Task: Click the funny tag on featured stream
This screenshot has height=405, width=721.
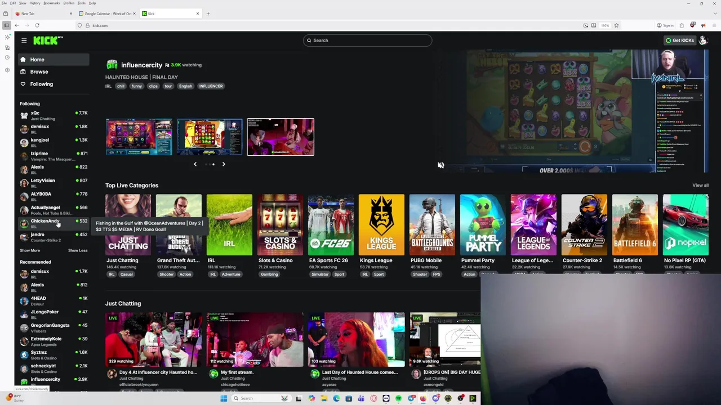Action: coord(136,86)
